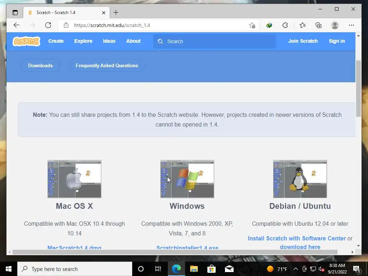The width and height of the screenshot is (368, 276).
Task: Open the Favorites list icon
Action: 303,25
